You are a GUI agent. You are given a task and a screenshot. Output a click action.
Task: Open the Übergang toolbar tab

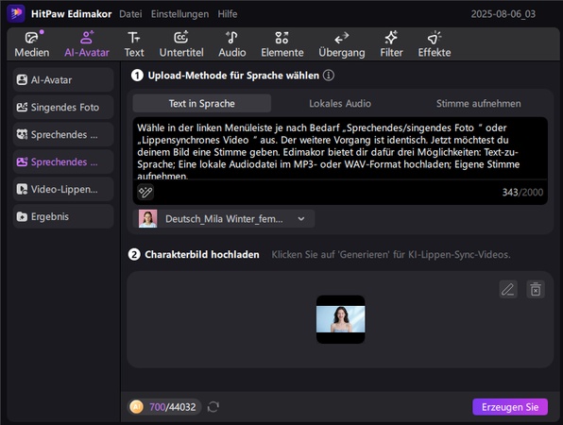[x=341, y=44]
